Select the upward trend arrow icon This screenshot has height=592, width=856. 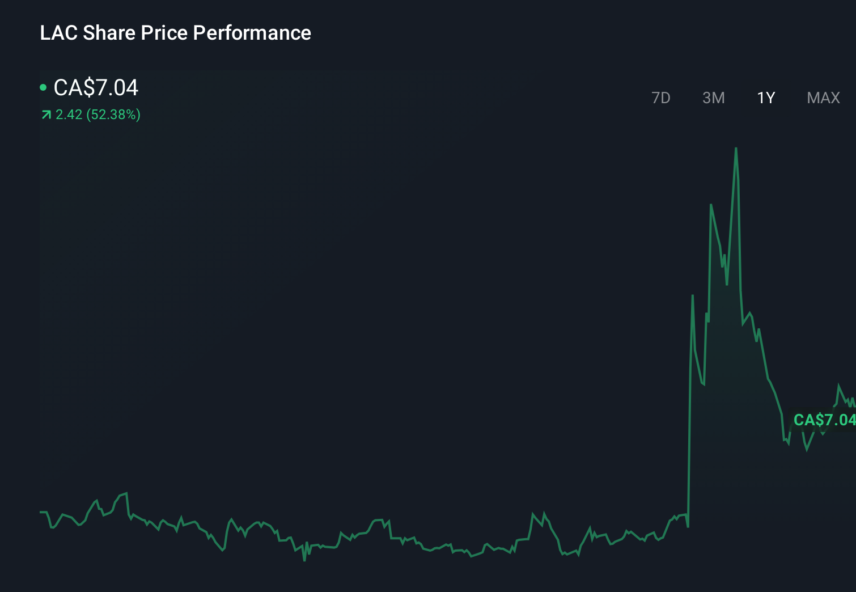[x=46, y=115]
